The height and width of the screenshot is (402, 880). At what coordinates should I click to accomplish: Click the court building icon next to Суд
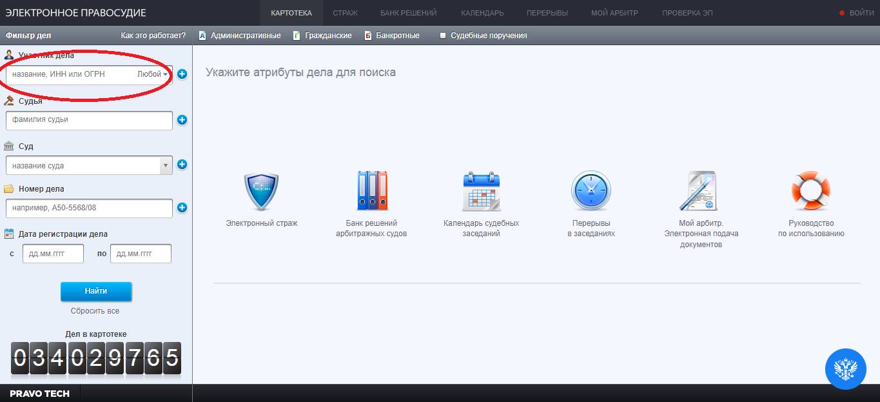(9, 146)
